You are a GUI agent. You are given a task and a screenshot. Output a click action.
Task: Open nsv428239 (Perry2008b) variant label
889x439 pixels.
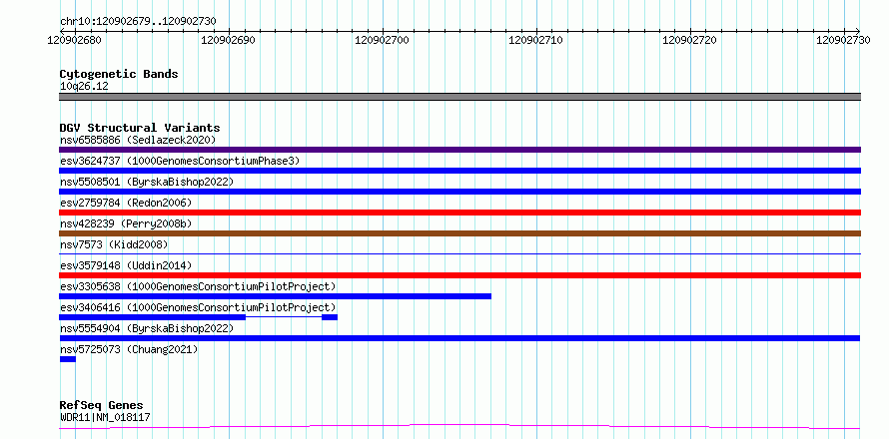[126, 223]
